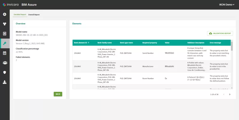Click the Required property column header

pyautogui.click(x=149, y=43)
